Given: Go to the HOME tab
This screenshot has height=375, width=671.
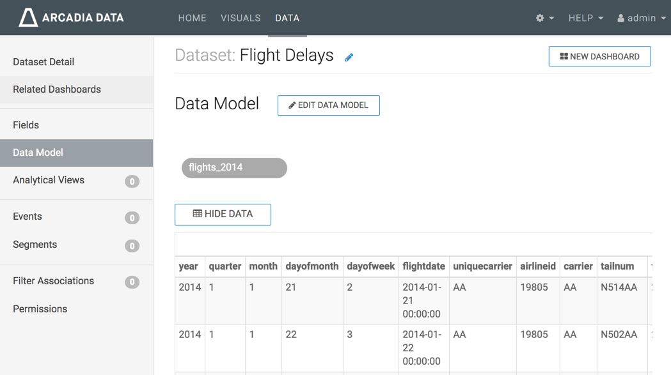Looking at the screenshot, I should click(192, 18).
